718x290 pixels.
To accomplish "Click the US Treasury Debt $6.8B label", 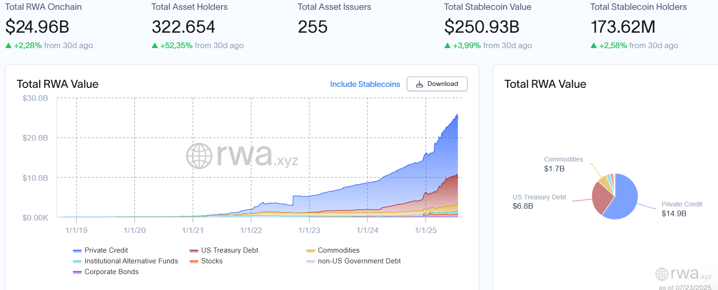I will 539,202.
